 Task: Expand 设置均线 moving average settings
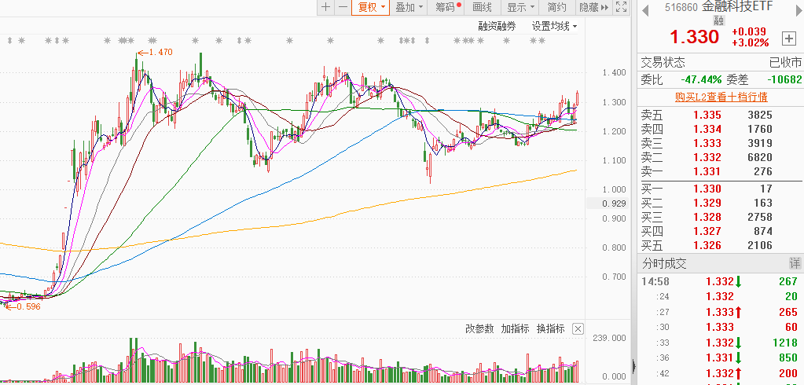pos(554,26)
